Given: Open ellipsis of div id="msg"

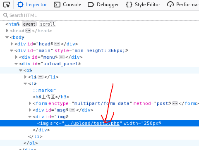Looking at the screenshot, I should click(x=72, y=110).
